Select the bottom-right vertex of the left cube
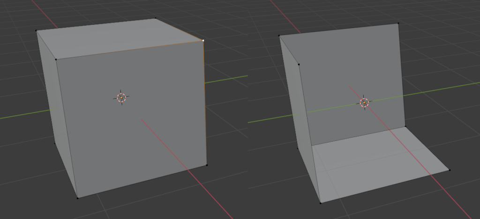 207,165
